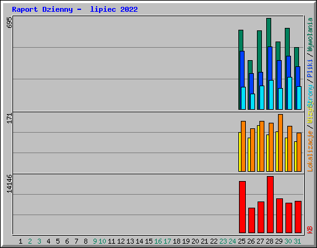Screen dimensions: 317x248
Task: Click day 25 on the x-axis
Action: pyautogui.click(x=241, y=241)
